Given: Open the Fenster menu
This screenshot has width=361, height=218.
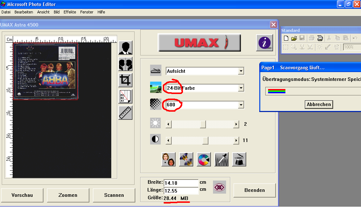Looking at the screenshot, I should pos(87,12).
